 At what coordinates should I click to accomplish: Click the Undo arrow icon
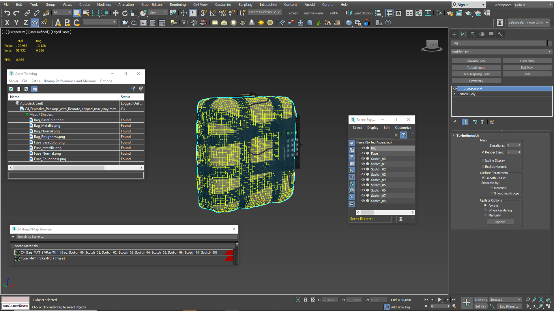point(7,13)
